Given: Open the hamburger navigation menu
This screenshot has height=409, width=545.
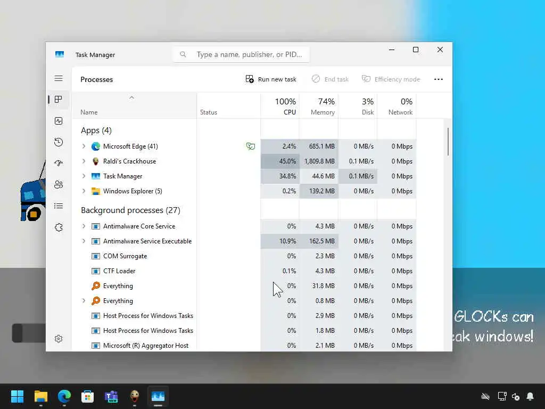Looking at the screenshot, I should 59,78.
